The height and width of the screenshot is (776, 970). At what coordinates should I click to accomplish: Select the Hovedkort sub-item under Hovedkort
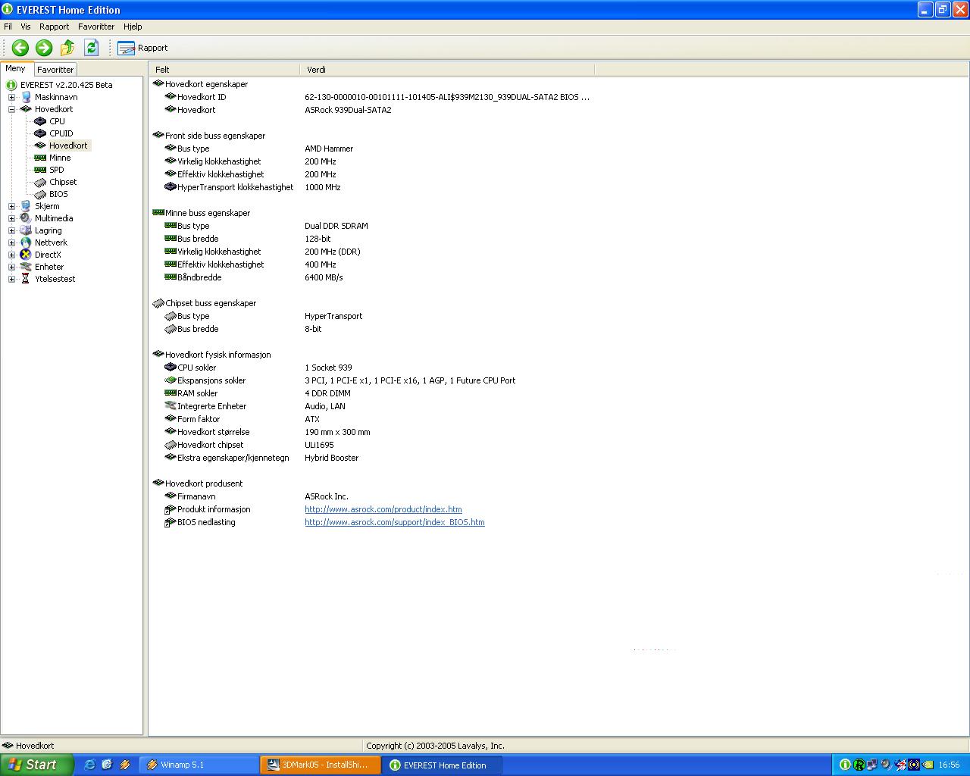coord(68,145)
